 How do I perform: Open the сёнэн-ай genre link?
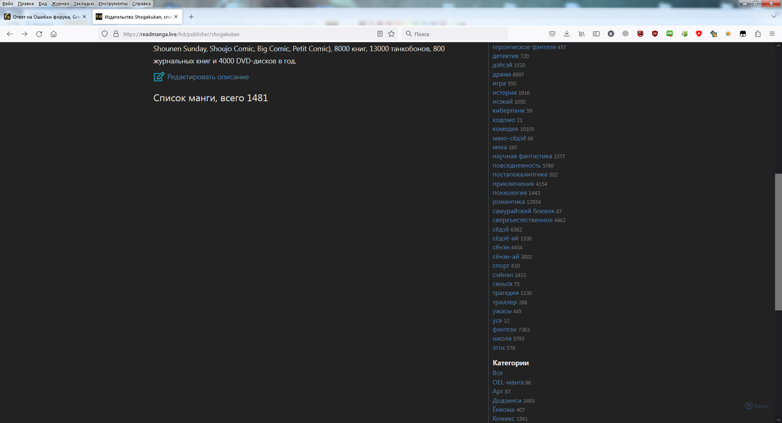[506, 257]
